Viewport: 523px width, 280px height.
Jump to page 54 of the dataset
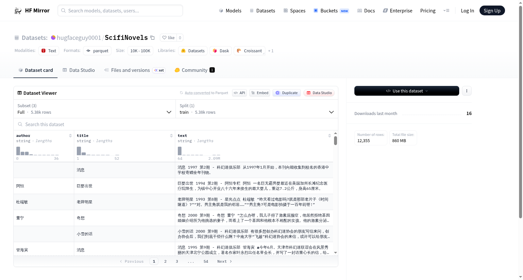[206, 261]
